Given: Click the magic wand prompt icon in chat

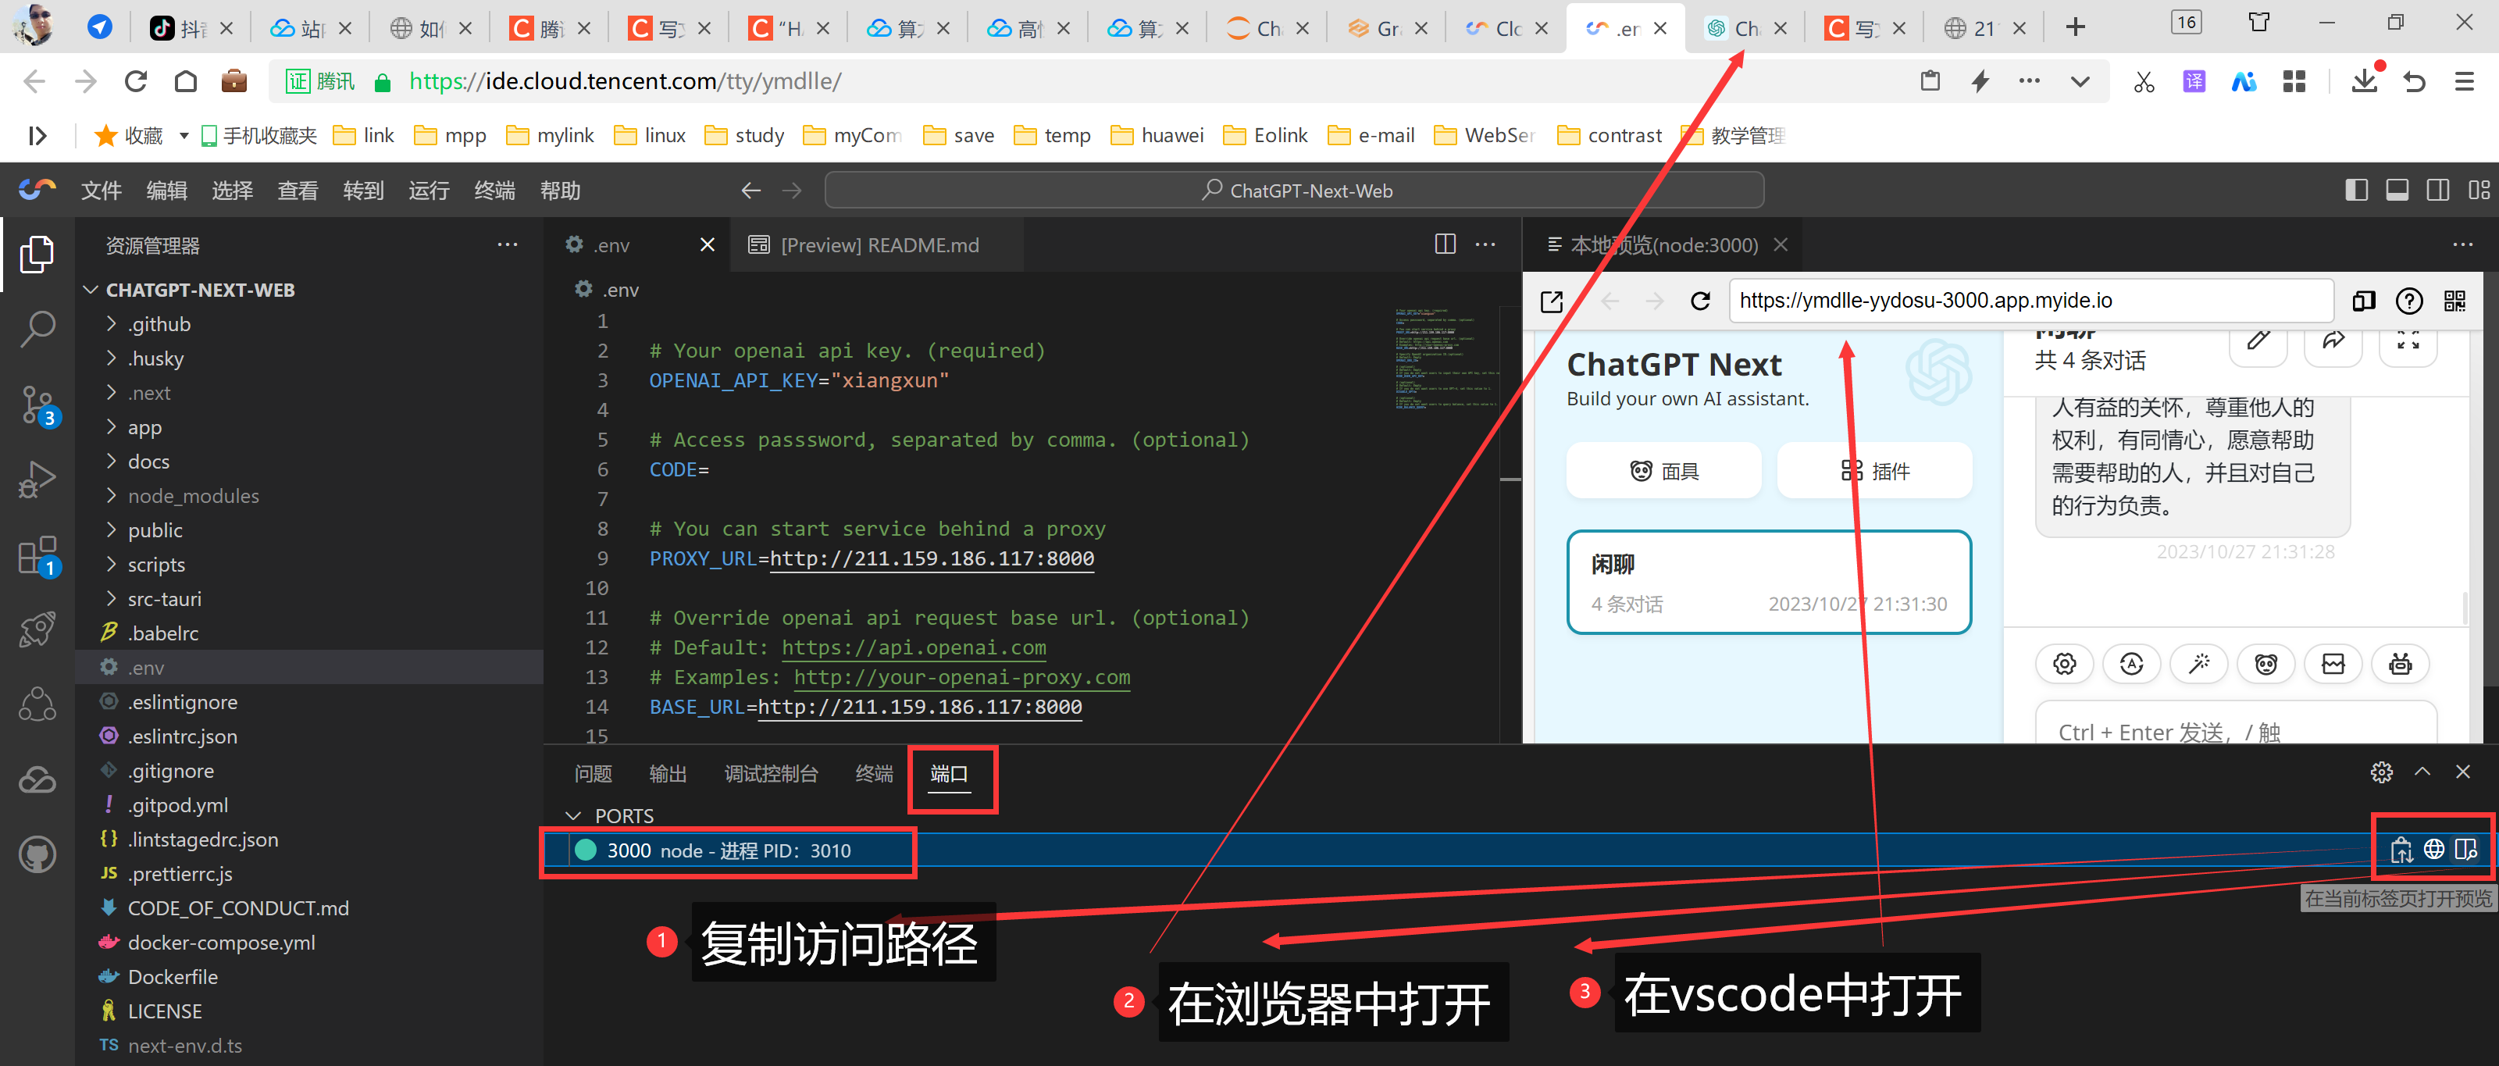Looking at the screenshot, I should 2199,664.
